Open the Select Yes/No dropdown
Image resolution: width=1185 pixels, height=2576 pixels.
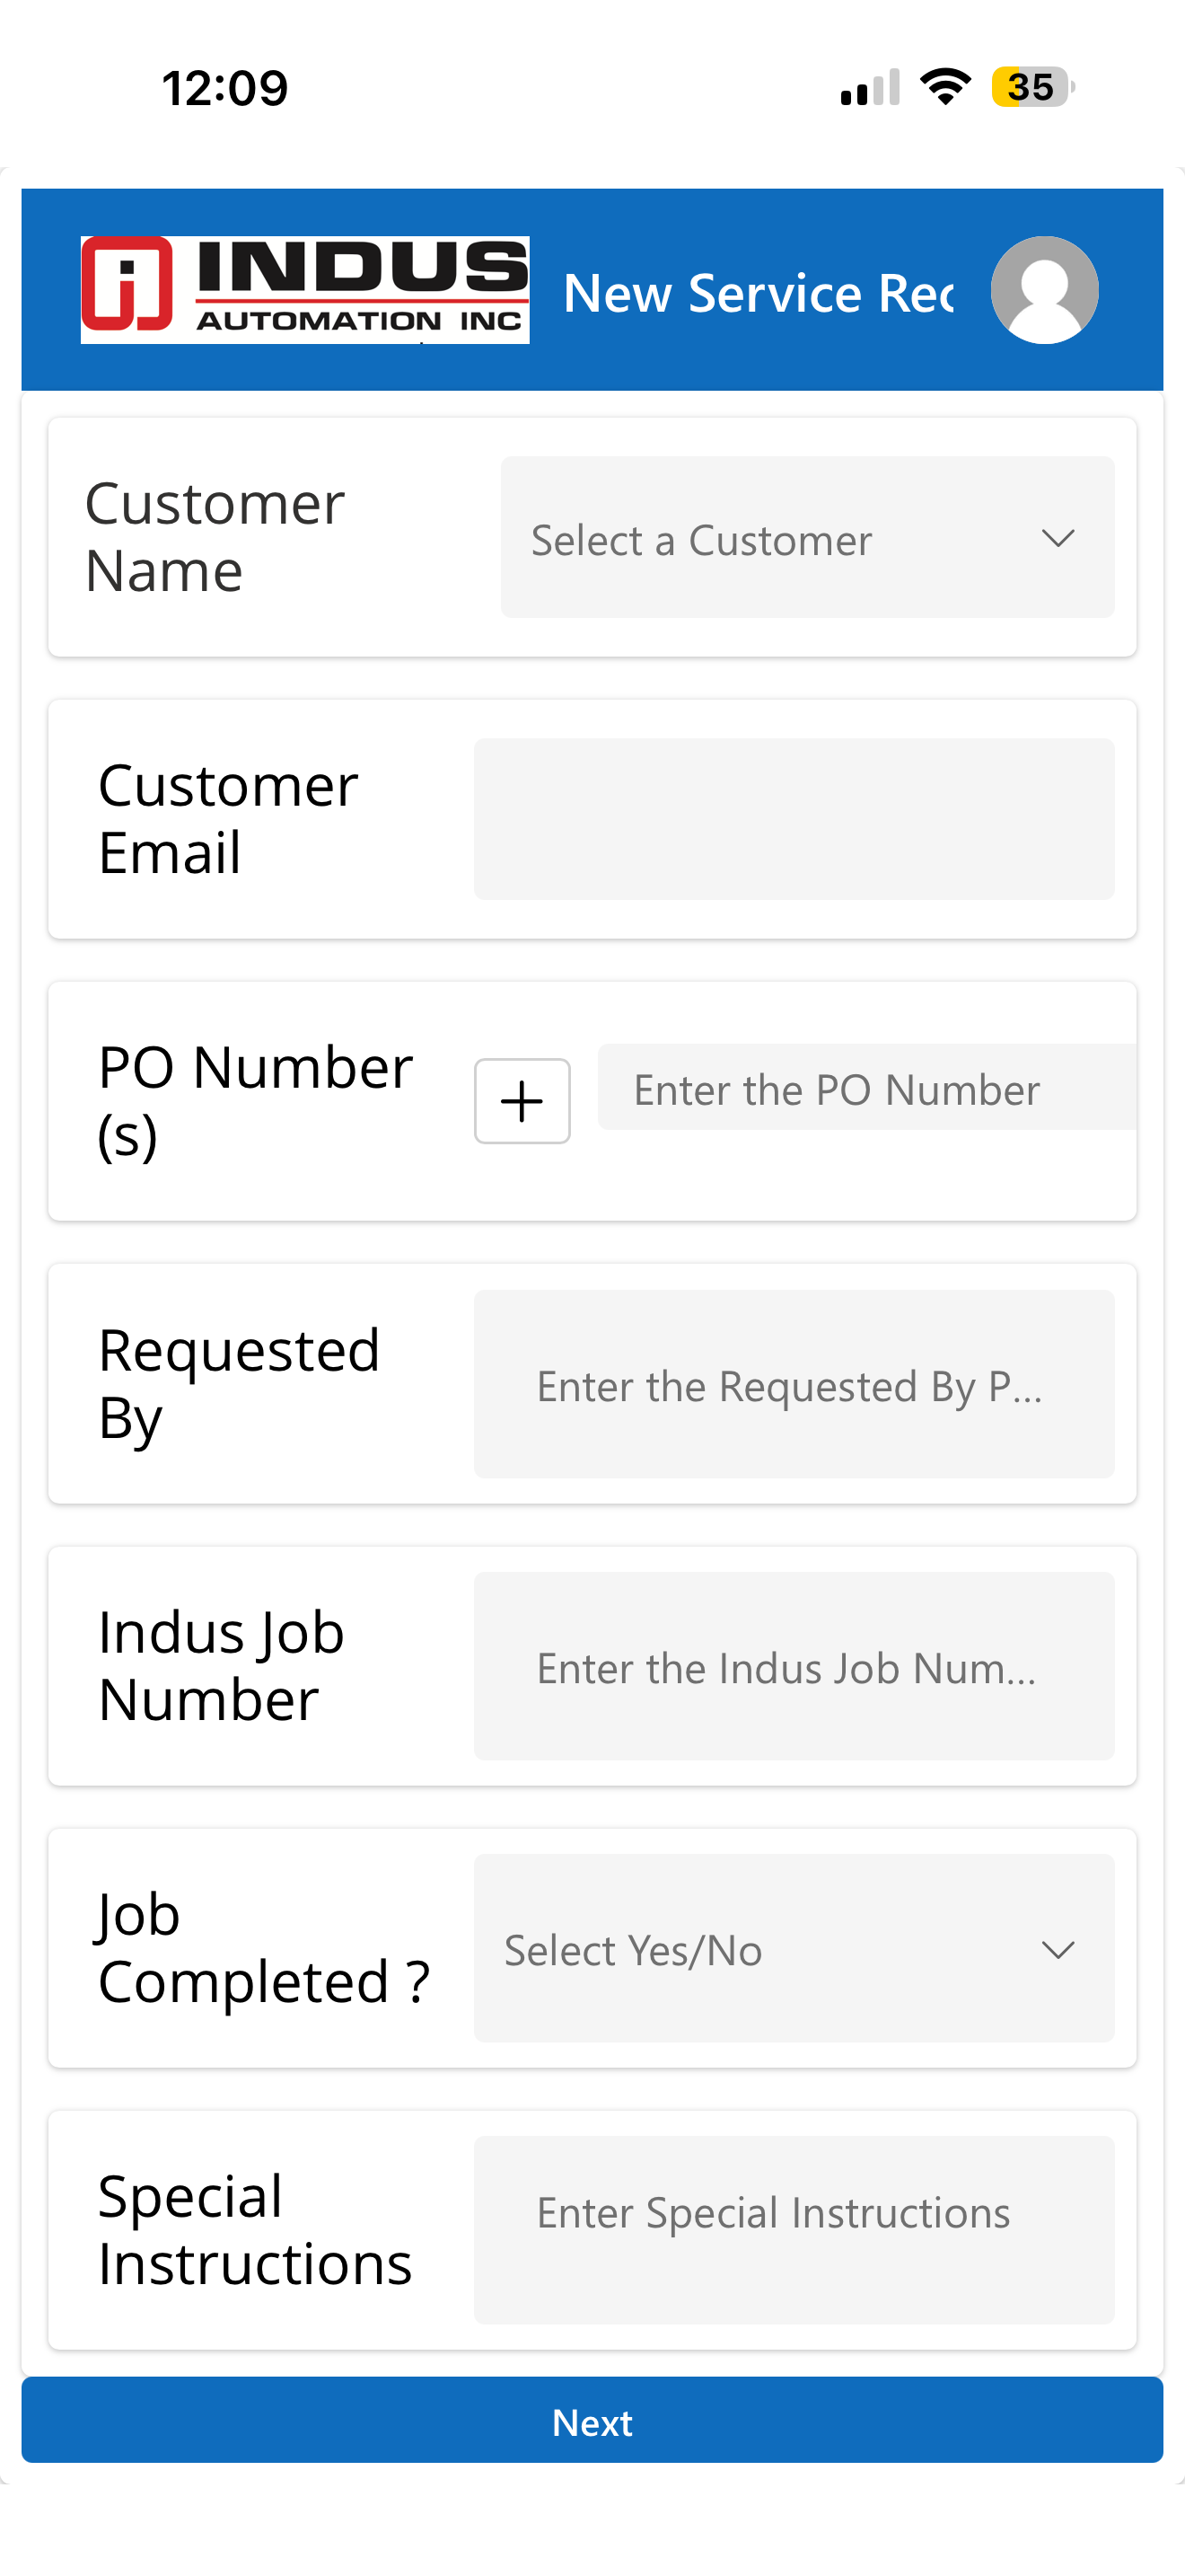(794, 1948)
